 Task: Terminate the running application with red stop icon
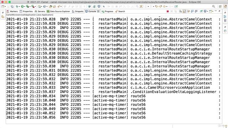168,11
